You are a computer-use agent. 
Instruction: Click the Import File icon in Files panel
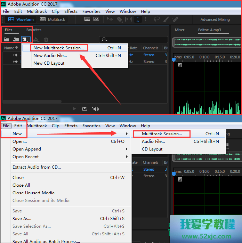[x=16, y=40]
